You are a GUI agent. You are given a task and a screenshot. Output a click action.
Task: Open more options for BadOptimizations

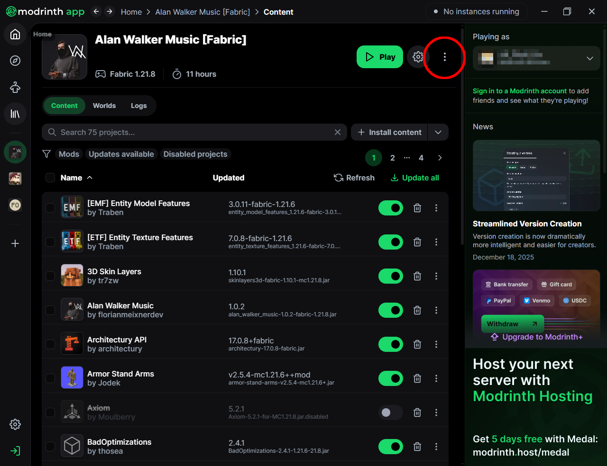click(x=436, y=447)
